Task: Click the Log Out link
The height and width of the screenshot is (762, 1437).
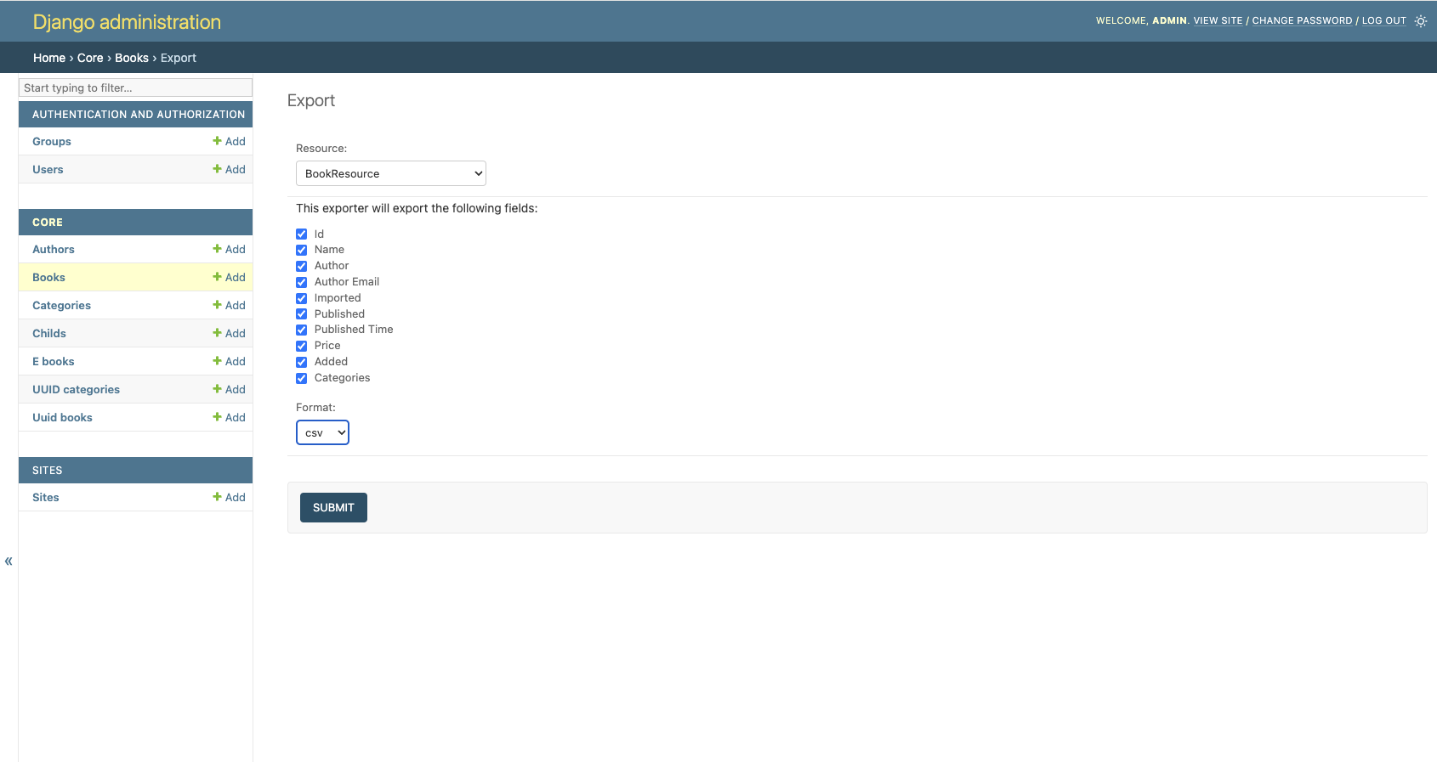Action: [x=1384, y=21]
